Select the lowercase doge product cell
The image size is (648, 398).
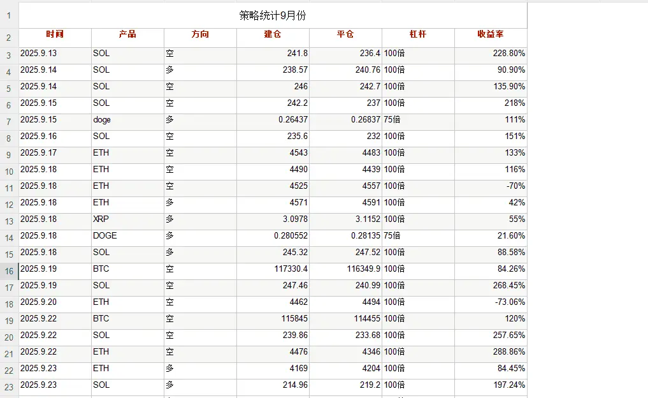point(127,122)
